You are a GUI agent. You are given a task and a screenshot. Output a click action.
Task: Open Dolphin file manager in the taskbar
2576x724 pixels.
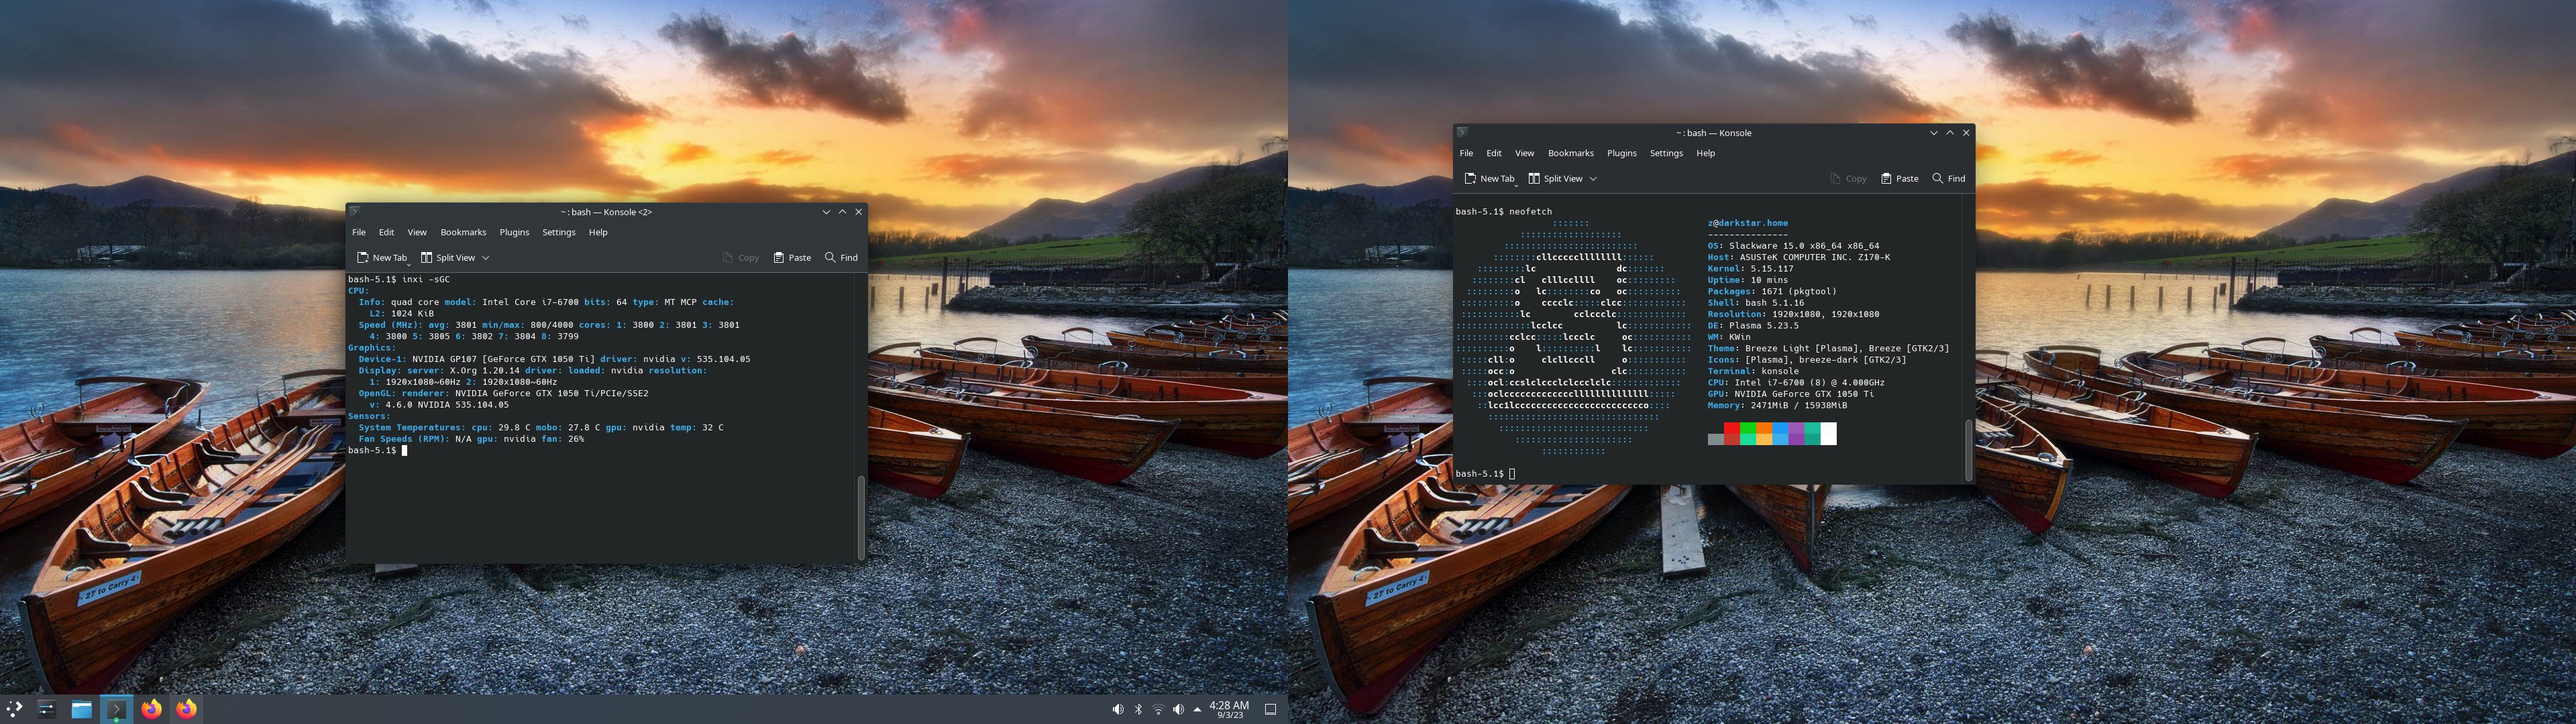click(x=82, y=709)
